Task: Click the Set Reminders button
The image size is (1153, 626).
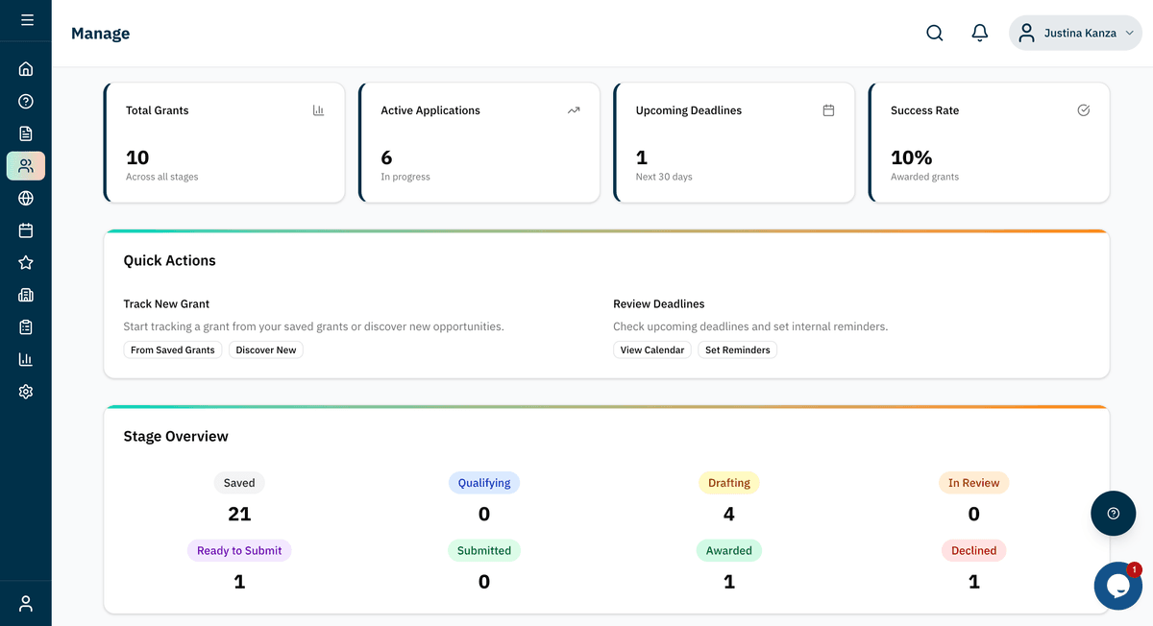Action: click(x=737, y=349)
